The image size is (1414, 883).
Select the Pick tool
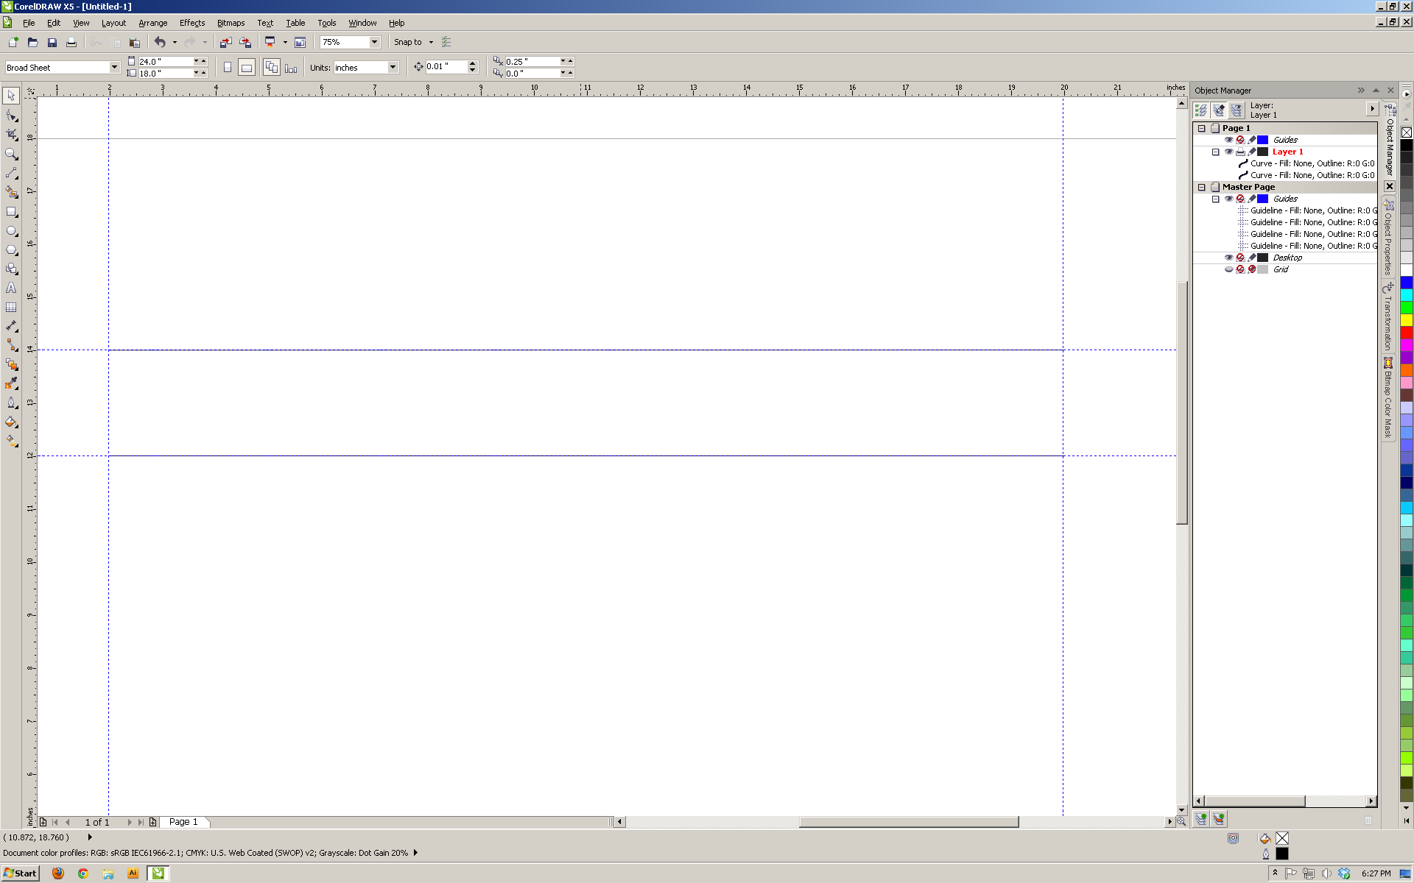[x=11, y=96]
